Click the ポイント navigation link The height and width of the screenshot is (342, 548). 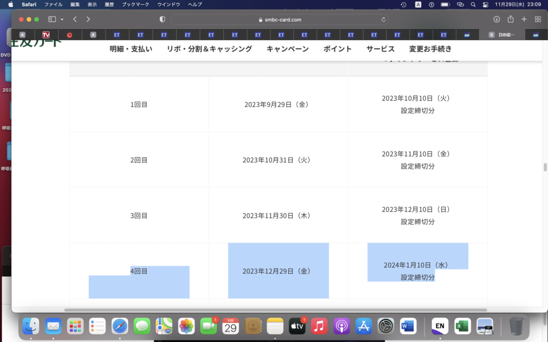[x=337, y=49]
